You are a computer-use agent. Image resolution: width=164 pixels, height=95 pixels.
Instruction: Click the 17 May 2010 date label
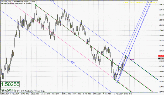(118, 94)
